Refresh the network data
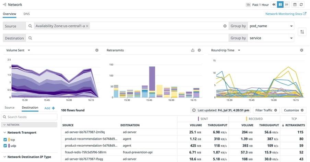Screen dimensions: 310x162 (x=301, y=4)
